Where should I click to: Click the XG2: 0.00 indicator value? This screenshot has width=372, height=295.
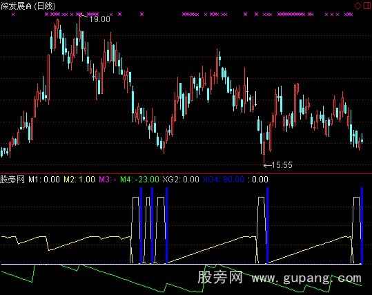(x=181, y=179)
